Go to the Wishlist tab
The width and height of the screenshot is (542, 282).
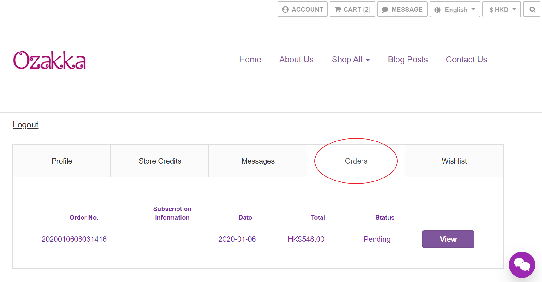(x=454, y=161)
